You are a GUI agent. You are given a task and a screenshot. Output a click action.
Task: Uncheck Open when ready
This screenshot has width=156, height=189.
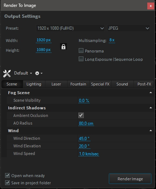click(7, 176)
